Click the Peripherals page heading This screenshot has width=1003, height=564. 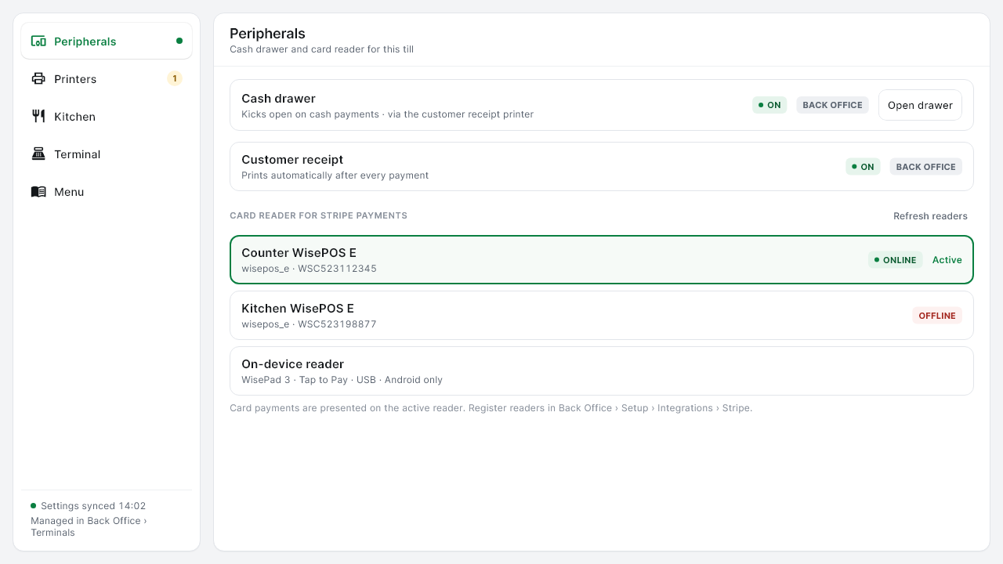tap(267, 34)
